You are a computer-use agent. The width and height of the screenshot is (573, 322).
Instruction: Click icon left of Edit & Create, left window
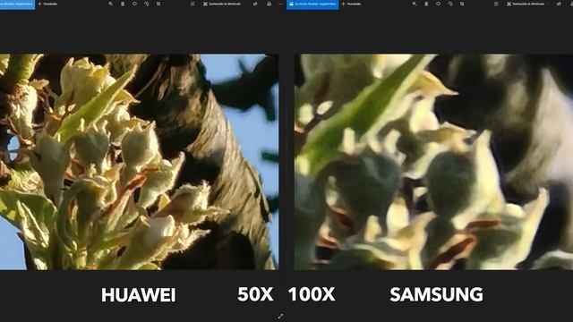point(192,4)
